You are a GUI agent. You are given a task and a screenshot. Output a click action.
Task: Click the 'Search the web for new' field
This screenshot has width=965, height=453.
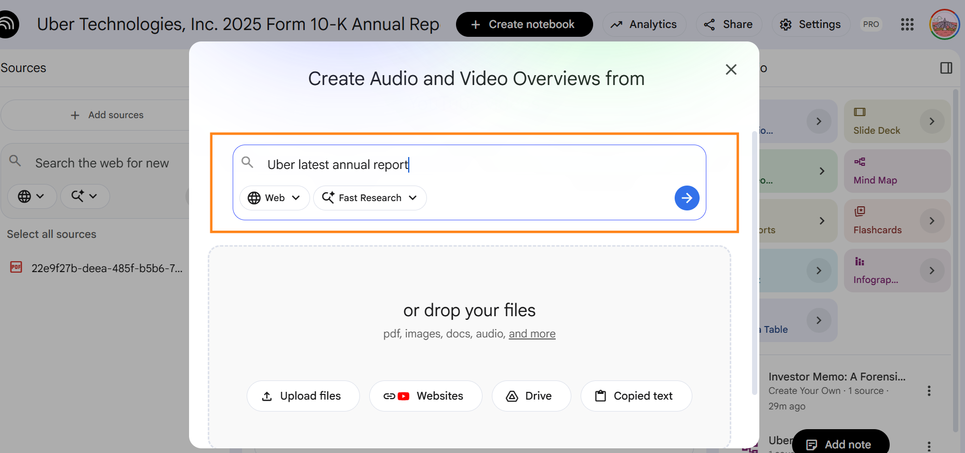coord(102,163)
